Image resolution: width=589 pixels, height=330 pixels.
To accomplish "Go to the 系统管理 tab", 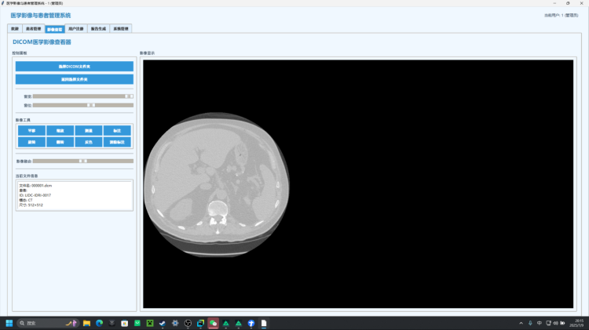I will click(121, 28).
